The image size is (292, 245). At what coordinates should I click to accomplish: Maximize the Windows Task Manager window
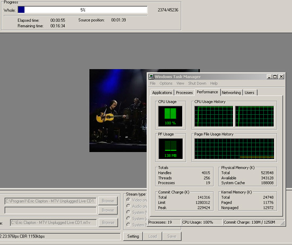click(x=275, y=77)
